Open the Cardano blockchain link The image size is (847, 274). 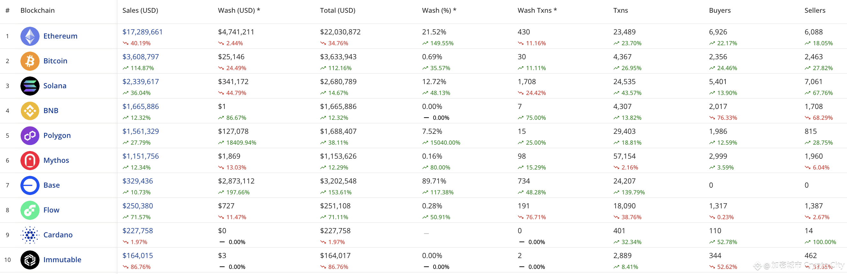coord(58,235)
